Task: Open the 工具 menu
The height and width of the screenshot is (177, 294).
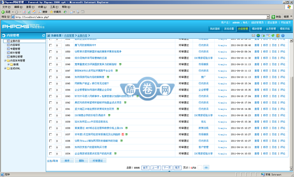Action: (54, 7)
